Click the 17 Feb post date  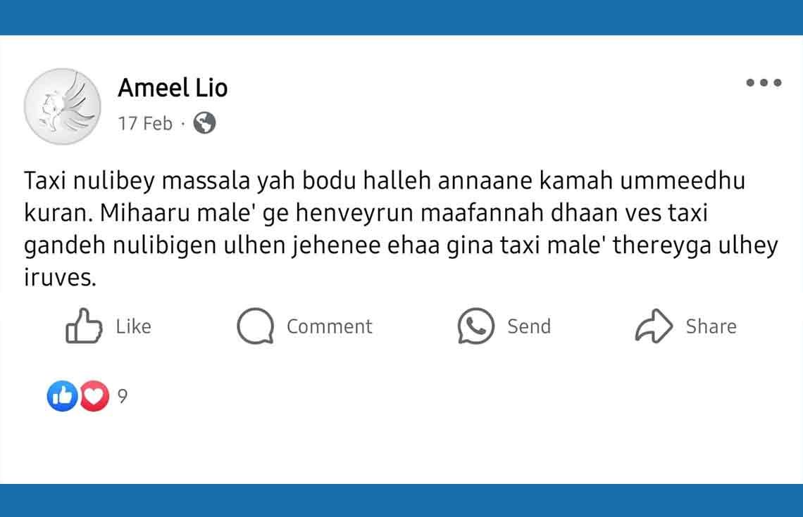(145, 124)
